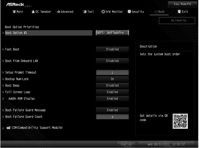Click the OC Tweaker flame icon
199x148 pixels.
(33, 12)
